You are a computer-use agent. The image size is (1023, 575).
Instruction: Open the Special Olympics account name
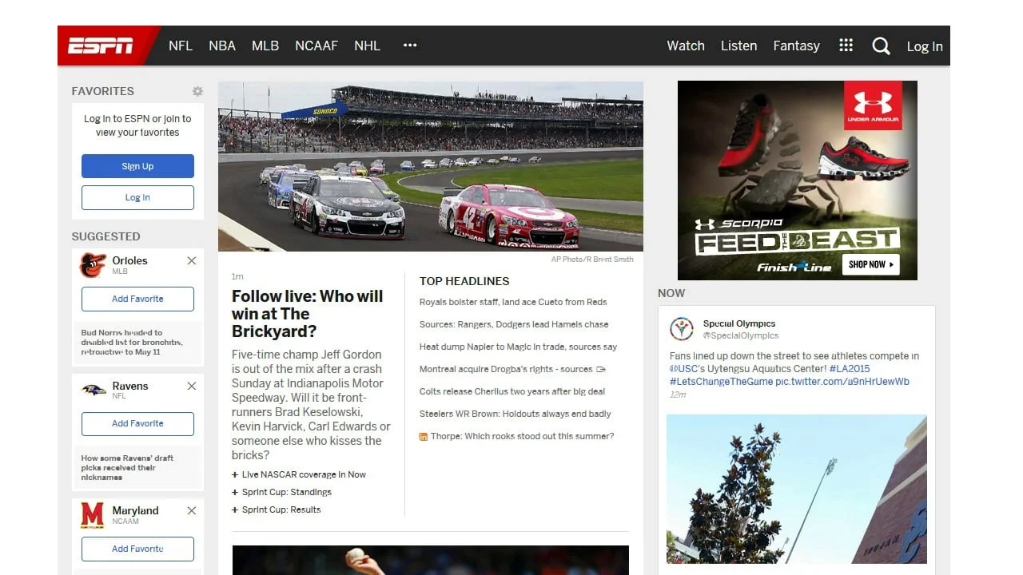(739, 323)
